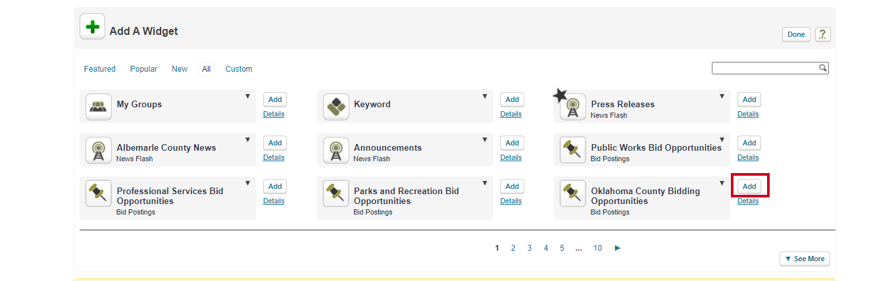This screenshot has width=871, height=281.
Task: Open Oklahoma County Bidding Opportunities dropdown arrow
Action: point(722,184)
